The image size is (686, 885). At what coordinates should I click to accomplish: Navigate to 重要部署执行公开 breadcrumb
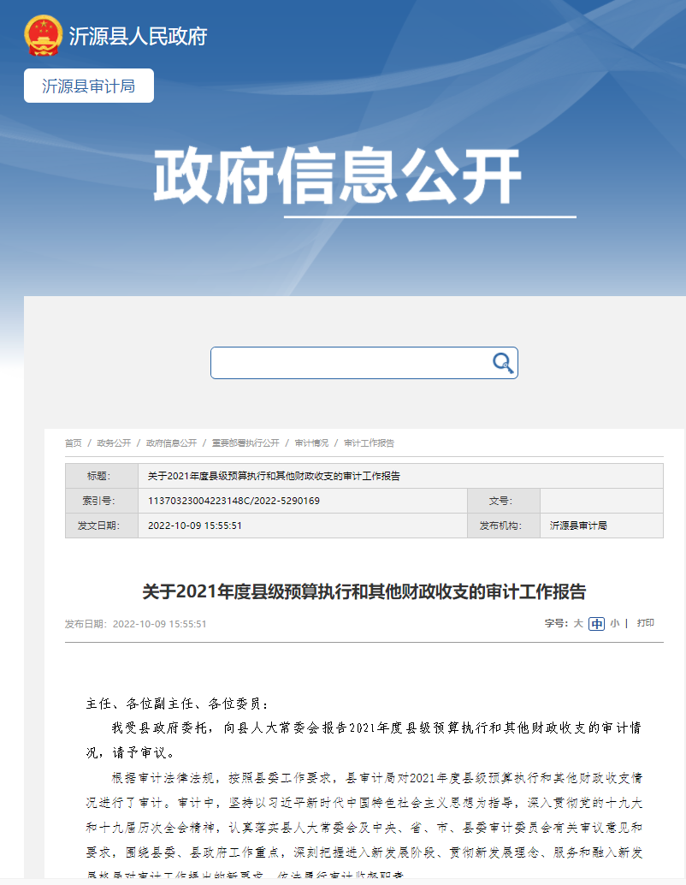pos(245,443)
